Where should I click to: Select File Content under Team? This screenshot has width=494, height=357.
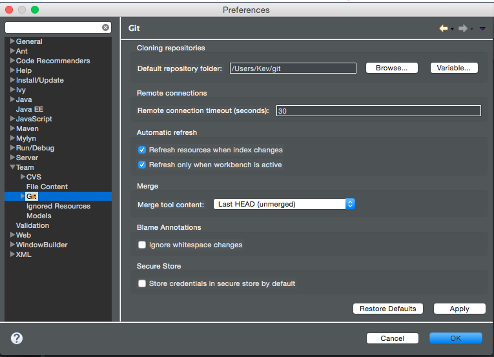(47, 187)
